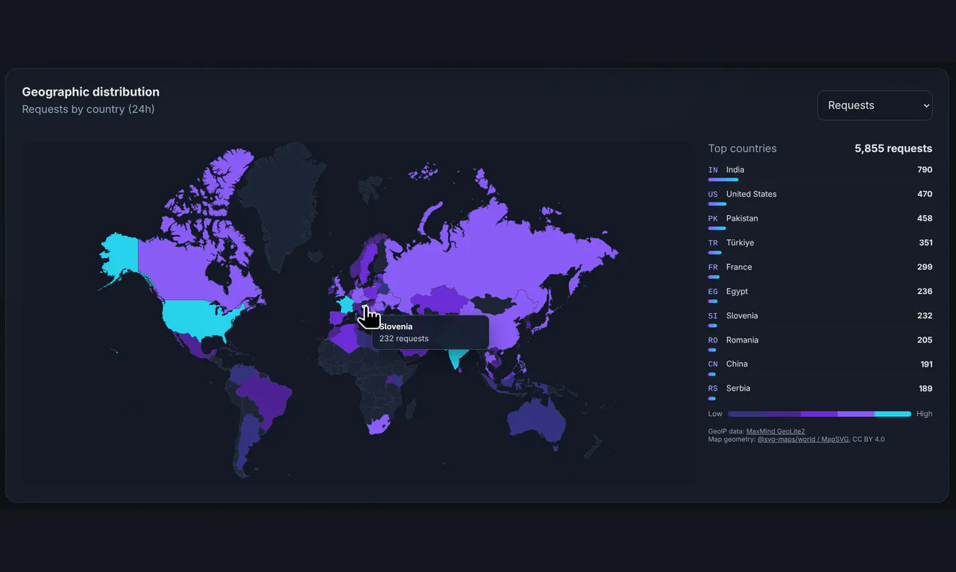Click the Requests by country (24h) subtitle
Image resolution: width=956 pixels, height=572 pixels.
(88, 109)
